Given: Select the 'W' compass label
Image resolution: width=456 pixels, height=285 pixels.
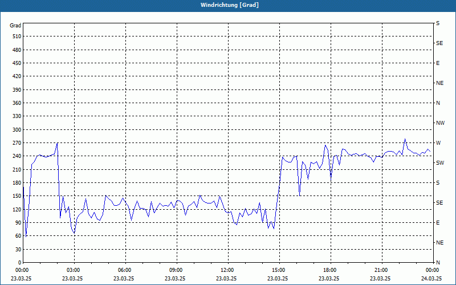Looking at the screenshot, I should (x=438, y=143).
